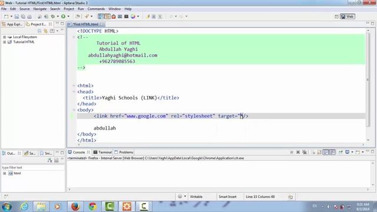This screenshot has height=212, width=377.
Task: Open the Commands menu
Action: 96,9
